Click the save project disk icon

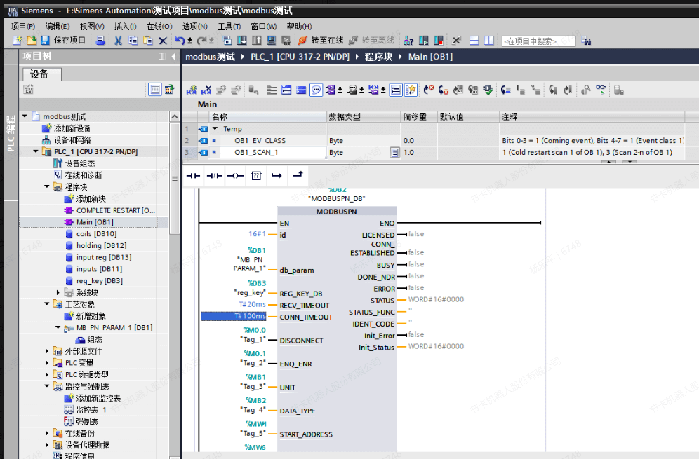pyautogui.click(x=44, y=41)
